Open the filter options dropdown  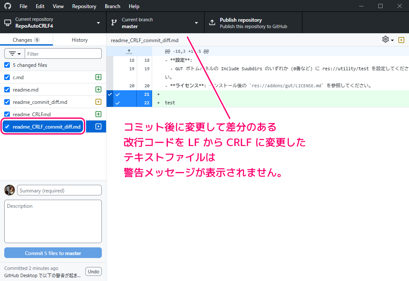point(15,54)
